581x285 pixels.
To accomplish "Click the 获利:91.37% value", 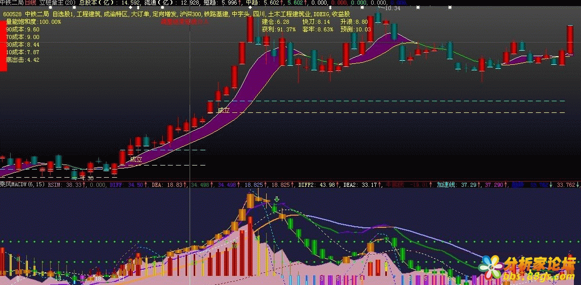I will click(x=278, y=29).
